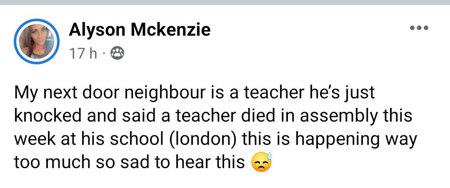This screenshot has width=450, height=188.
Task: Open the three-dot post options menu
Action: pos(419,28)
